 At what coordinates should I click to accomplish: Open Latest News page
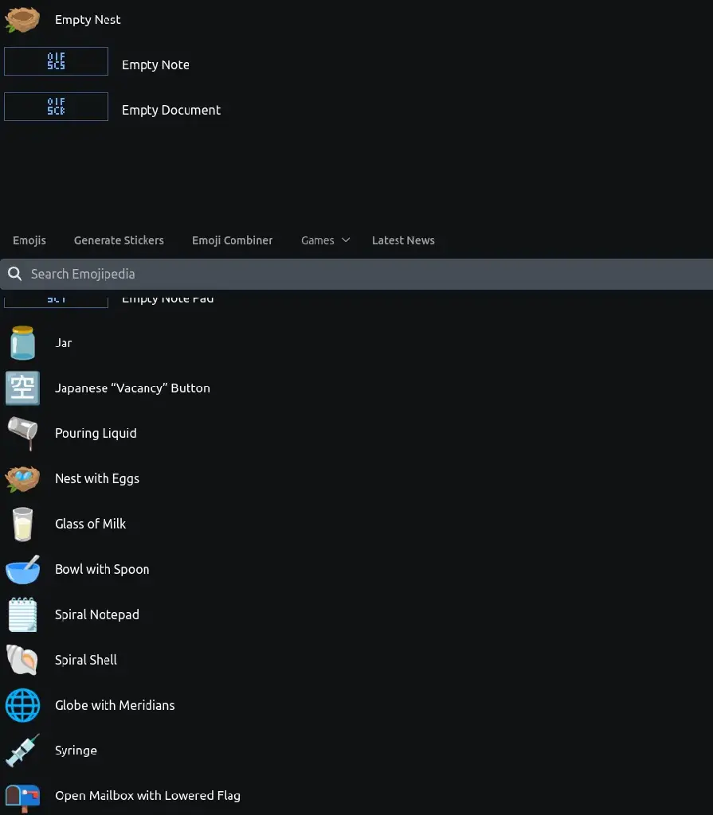click(403, 240)
